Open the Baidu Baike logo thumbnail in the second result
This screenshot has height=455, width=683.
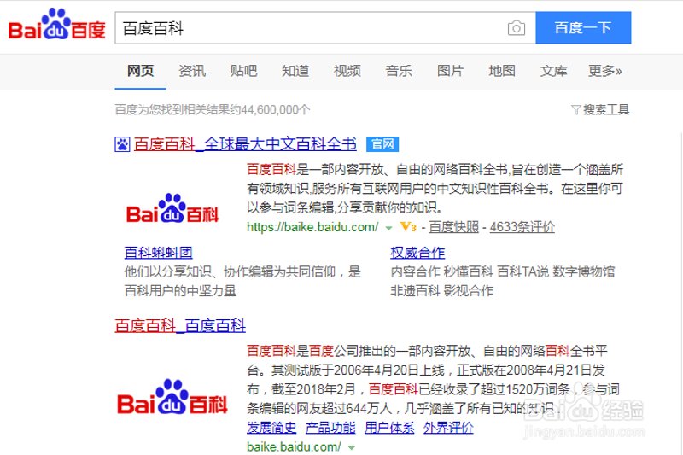(x=172, y=397)
